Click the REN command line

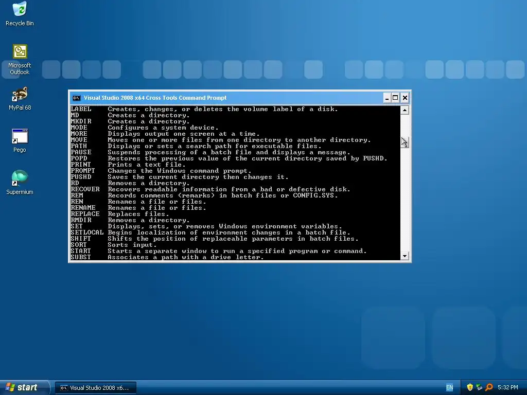pyautogui.click(x=138, y=202)
